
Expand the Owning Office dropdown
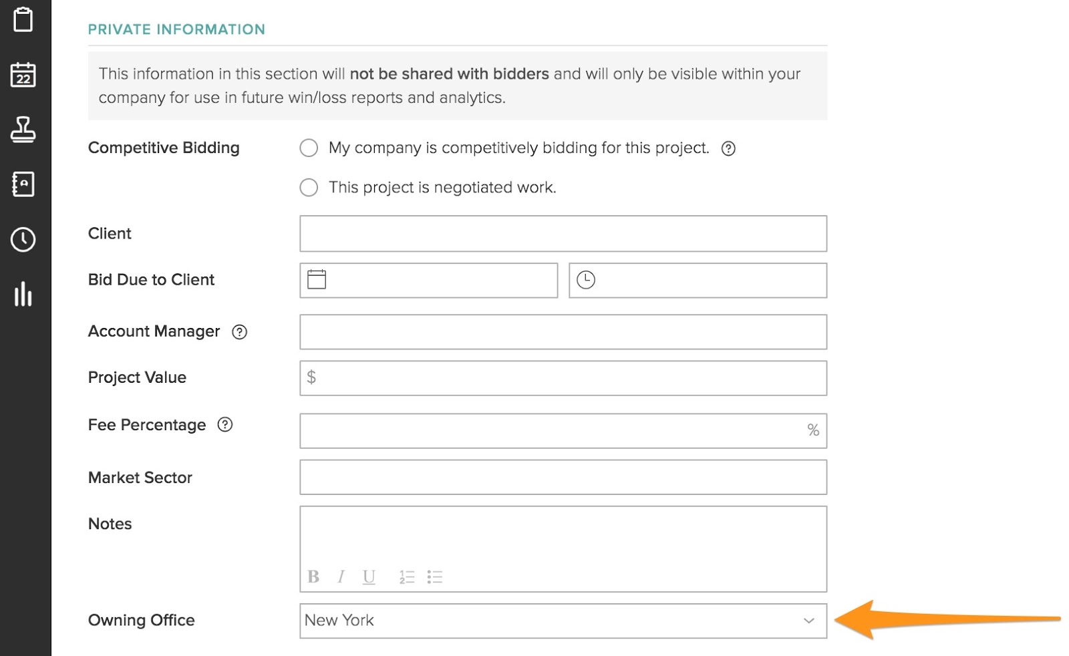[x=563, y=621]
